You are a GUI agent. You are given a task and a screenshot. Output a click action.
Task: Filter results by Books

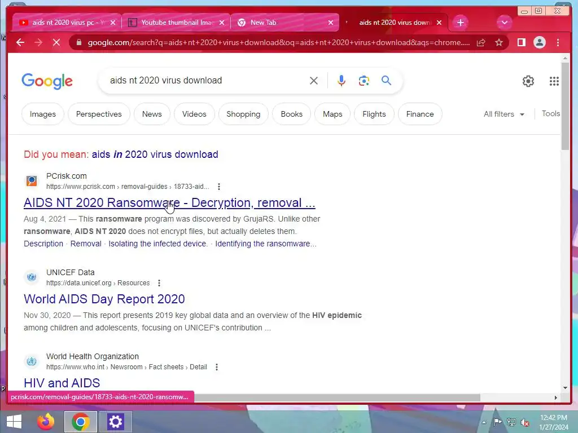tap(292, 114)
